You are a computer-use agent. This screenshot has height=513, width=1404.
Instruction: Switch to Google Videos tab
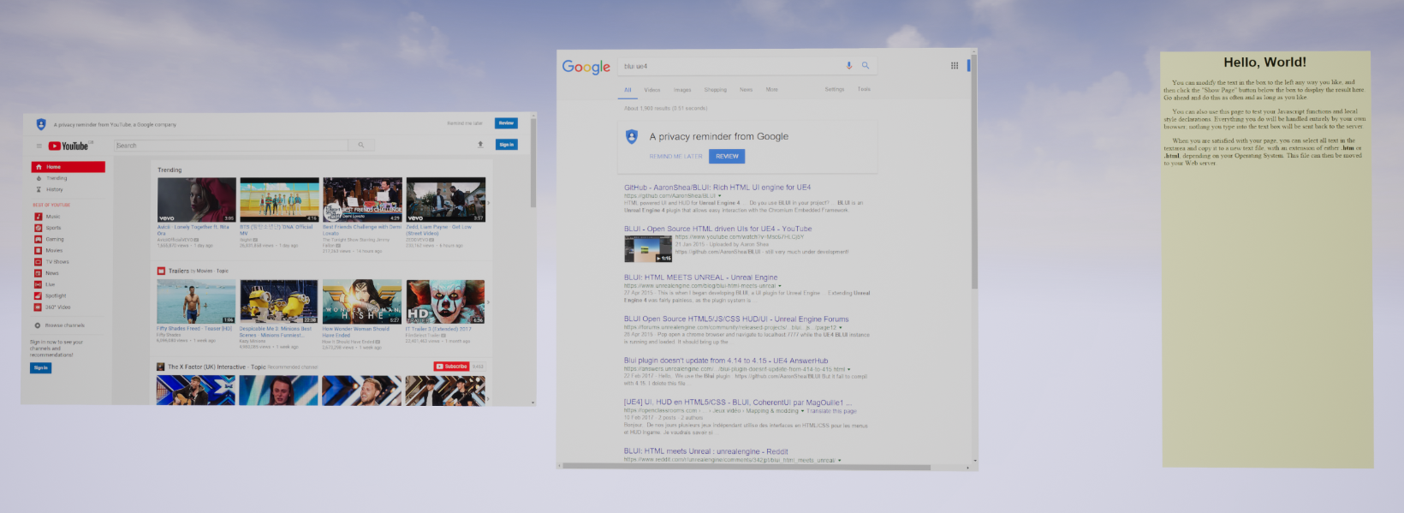pos(652,89)
